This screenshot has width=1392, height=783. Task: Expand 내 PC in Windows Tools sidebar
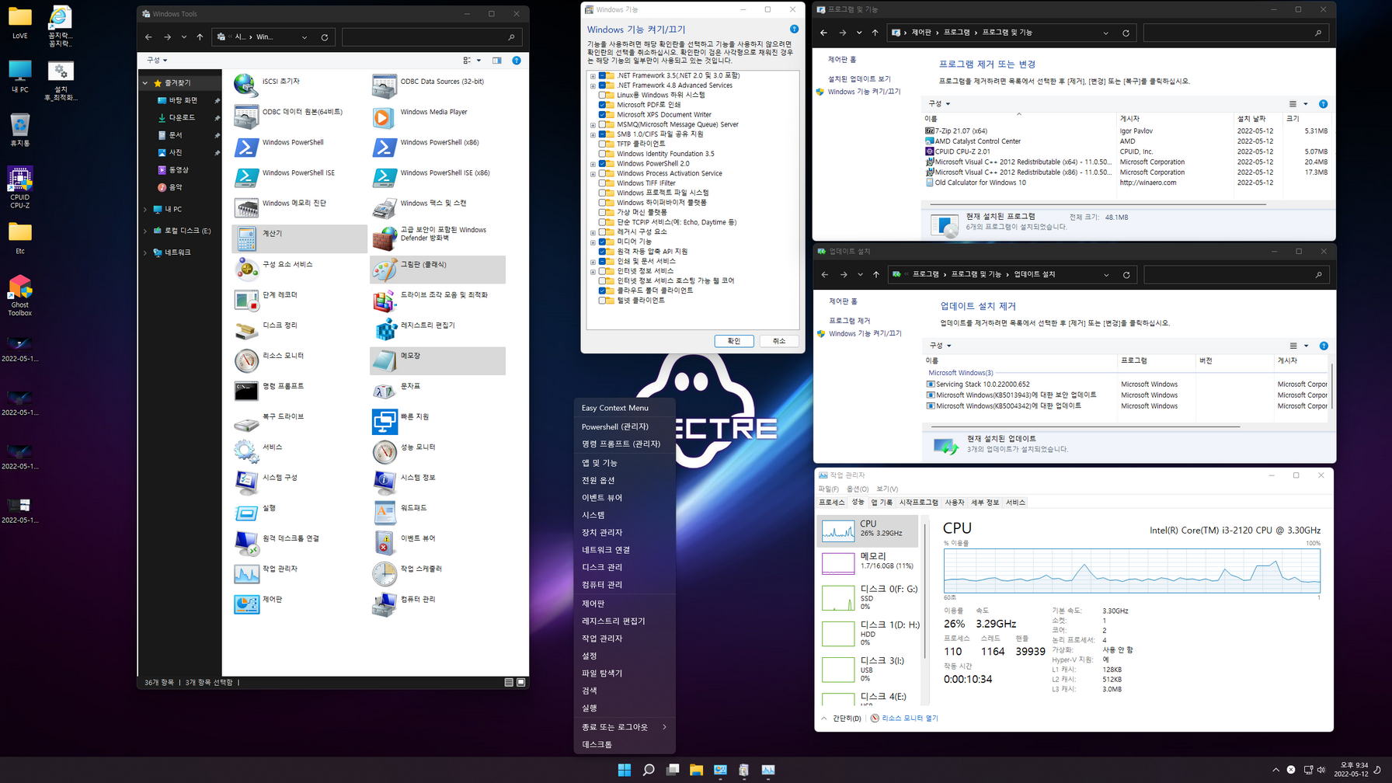tap(145, 210)
